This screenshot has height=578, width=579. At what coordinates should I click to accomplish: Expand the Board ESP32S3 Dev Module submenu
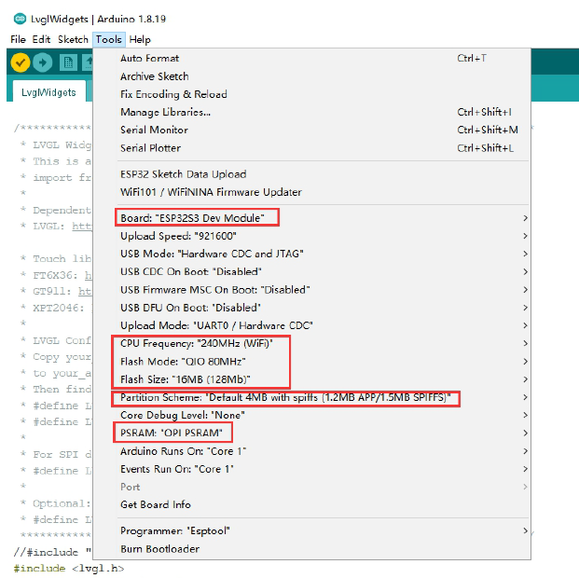(311, 218)
